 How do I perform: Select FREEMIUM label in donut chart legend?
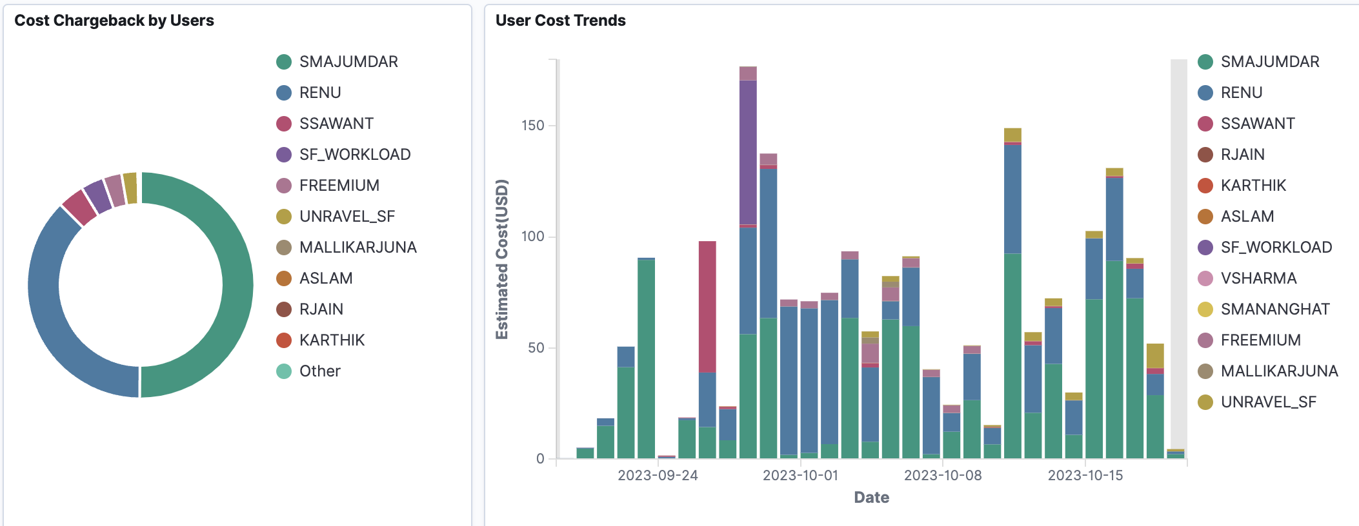click(339, 186)
